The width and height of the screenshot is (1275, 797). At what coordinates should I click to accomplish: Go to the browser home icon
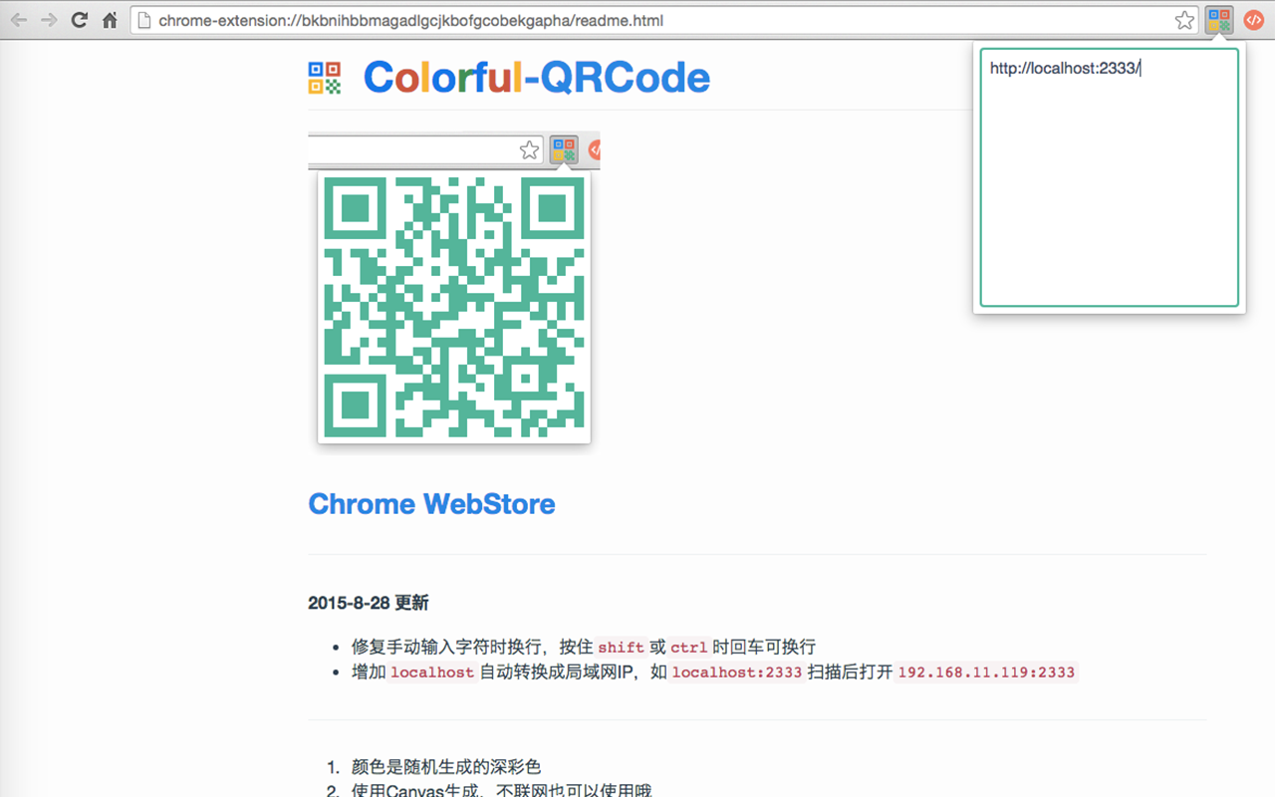click(x=111, y=20)
